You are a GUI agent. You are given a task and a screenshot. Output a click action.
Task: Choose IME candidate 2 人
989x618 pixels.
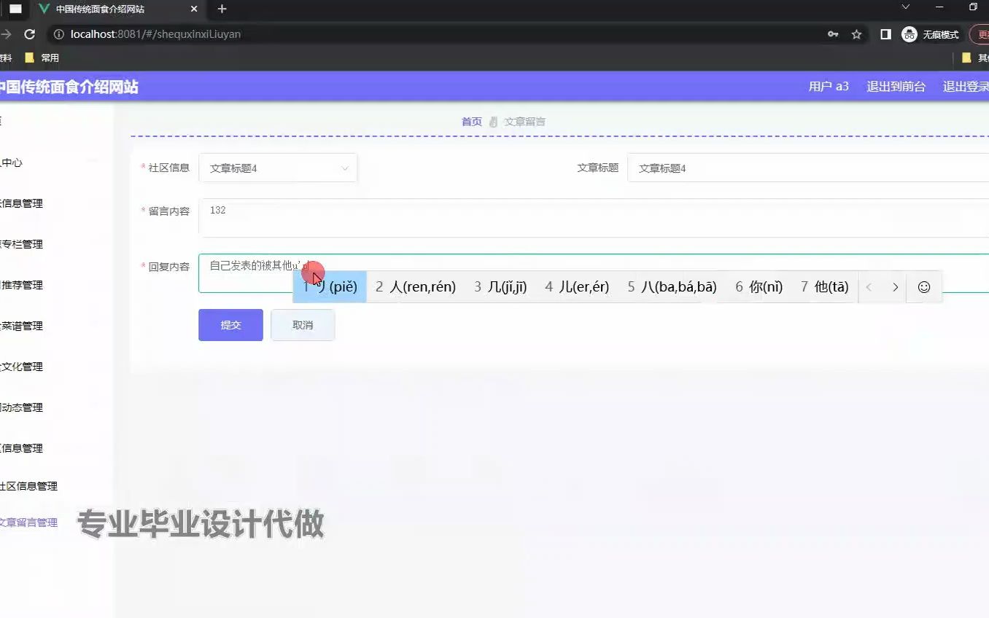coord(416,287)
